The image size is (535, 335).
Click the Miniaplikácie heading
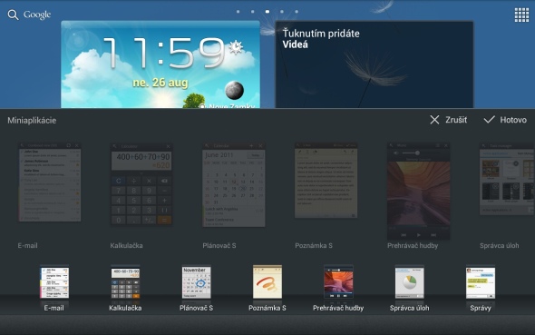coord(32,120)
